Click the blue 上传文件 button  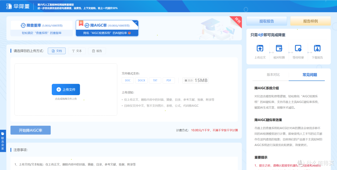(66, 90)
